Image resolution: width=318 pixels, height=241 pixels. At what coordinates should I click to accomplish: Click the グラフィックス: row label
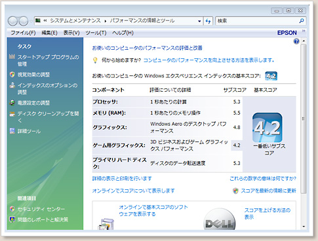click(x=109, y=127)
